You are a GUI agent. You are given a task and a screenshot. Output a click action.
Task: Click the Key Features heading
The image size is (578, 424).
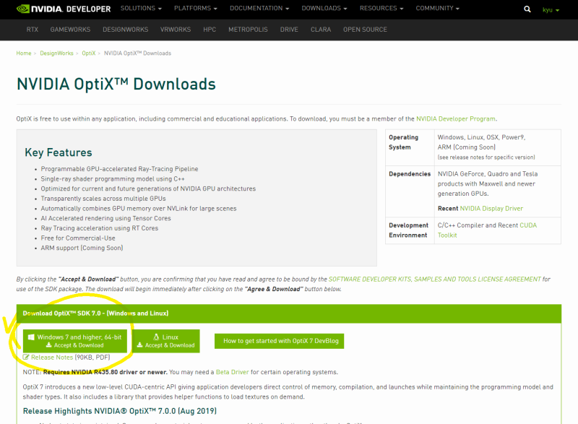[59, 152]
